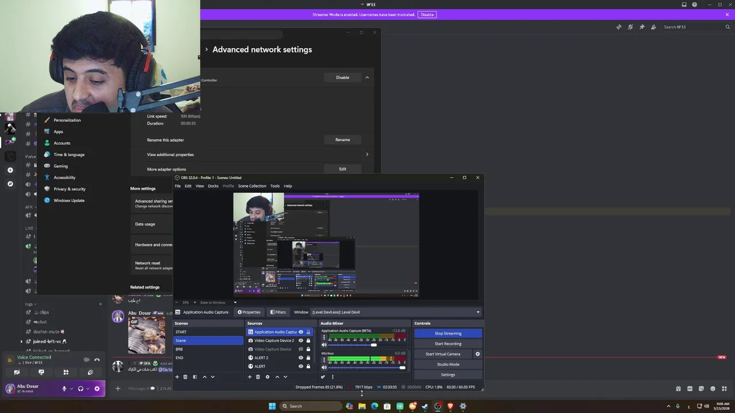This screenshot has width=735, height=413.
Task: Open scene filters icon in Scenes panel
Action: click(x=195, y=377)
